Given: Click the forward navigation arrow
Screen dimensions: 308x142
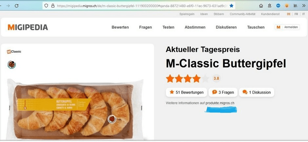Looking at the screenshot, I should (8, 6).
